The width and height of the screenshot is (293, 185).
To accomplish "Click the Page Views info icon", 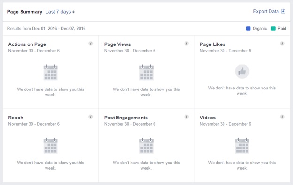I will pyautogui.click(x=186, y=44).
